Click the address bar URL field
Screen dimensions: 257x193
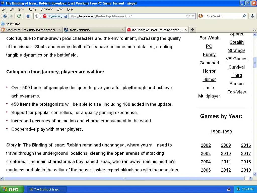[x=127, y=16]
